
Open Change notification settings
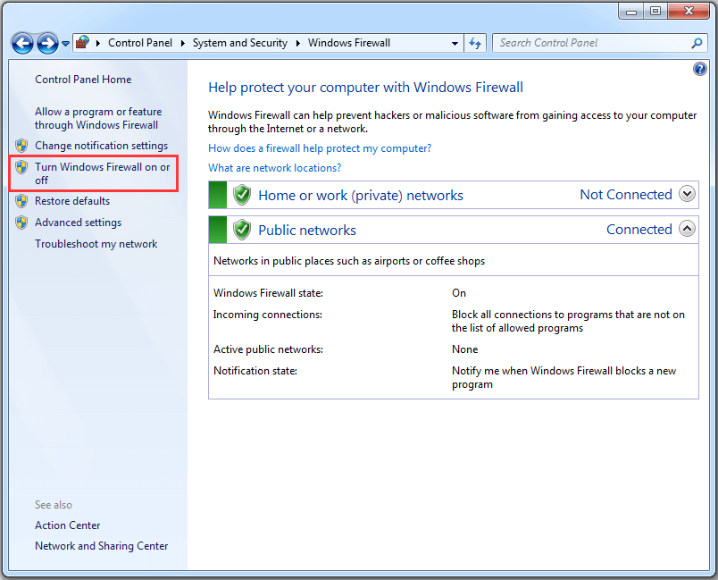[x=102, y=146]
